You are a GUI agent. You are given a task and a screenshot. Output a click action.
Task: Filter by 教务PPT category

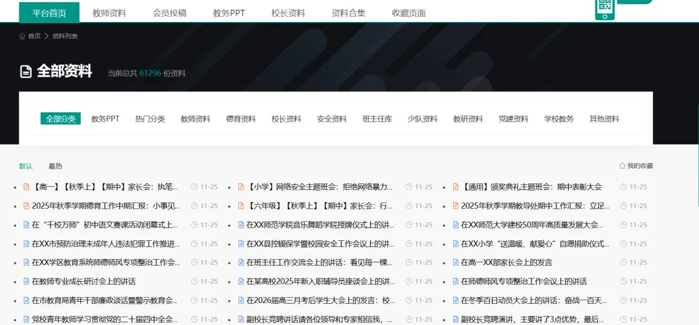pyautogui.click(x=105, y=119)
